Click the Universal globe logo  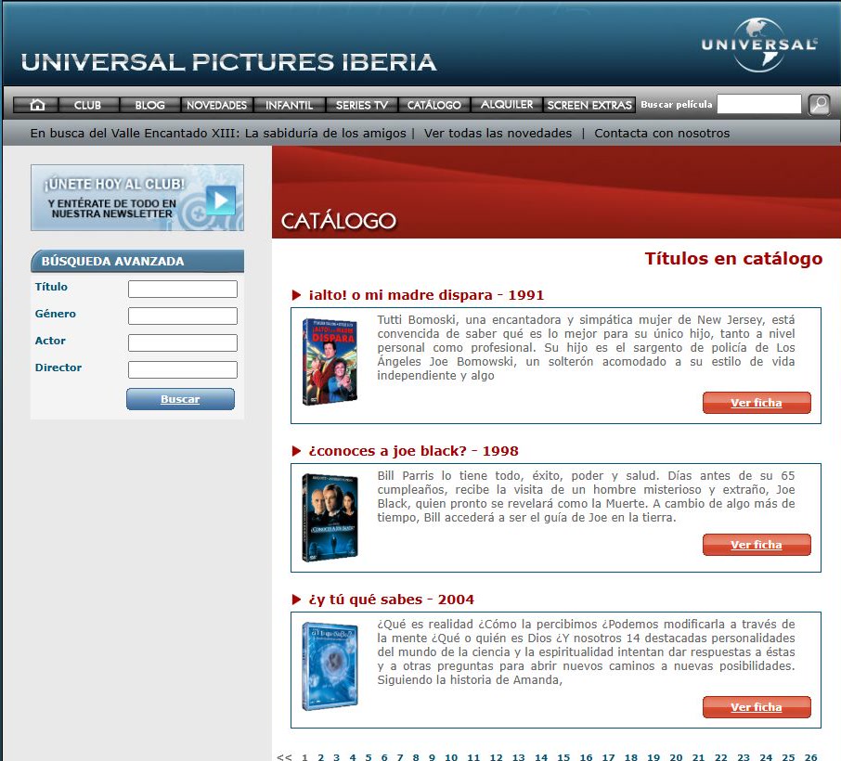pyautogui.click(x=759, y=45)
